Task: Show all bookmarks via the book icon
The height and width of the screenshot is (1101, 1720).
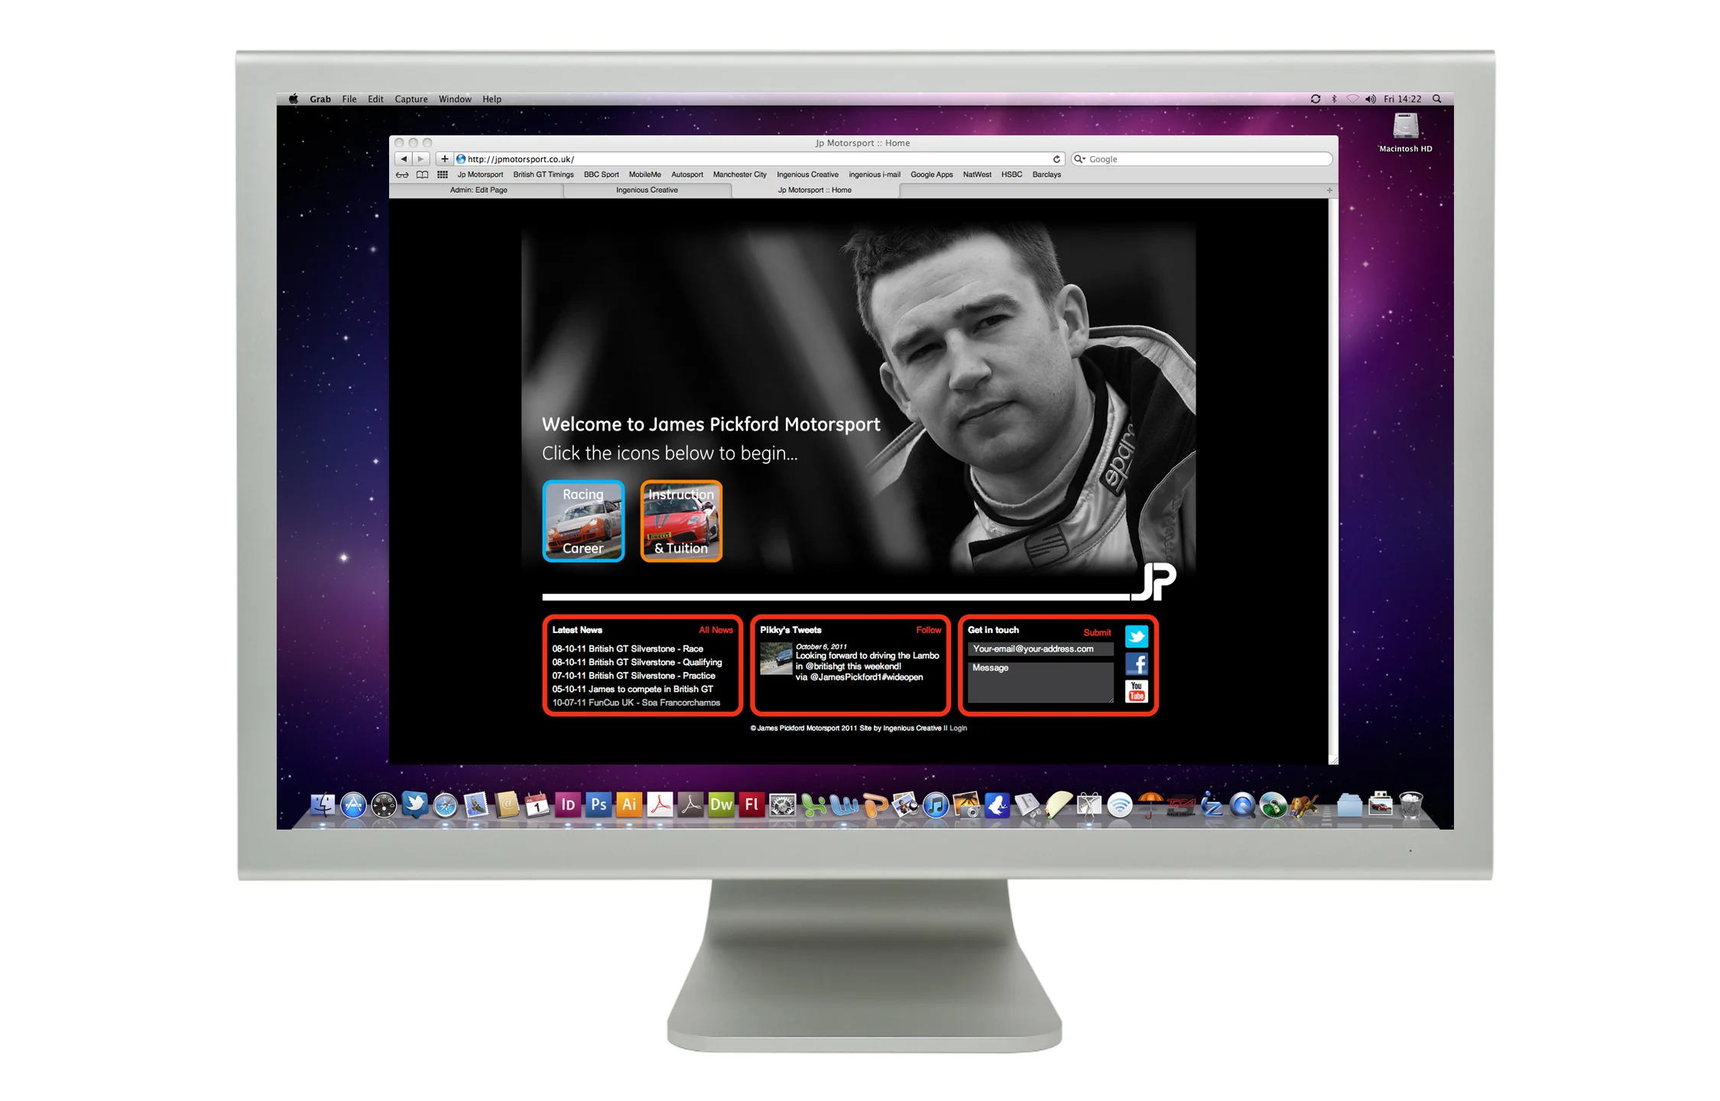Action: point(422,175)
